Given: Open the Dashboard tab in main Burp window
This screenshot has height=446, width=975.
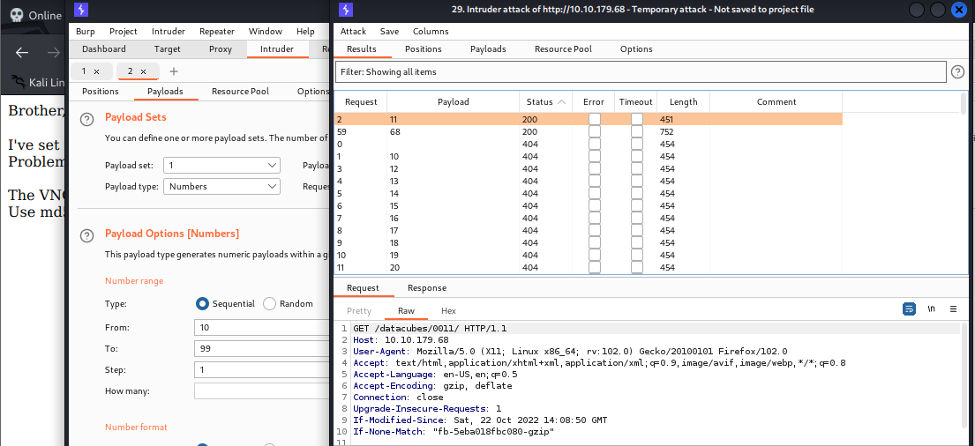Looking at the screenshot, I should (104, 49).
